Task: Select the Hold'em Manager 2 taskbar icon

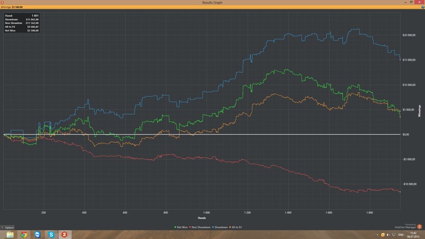Action: pos(64,234)
